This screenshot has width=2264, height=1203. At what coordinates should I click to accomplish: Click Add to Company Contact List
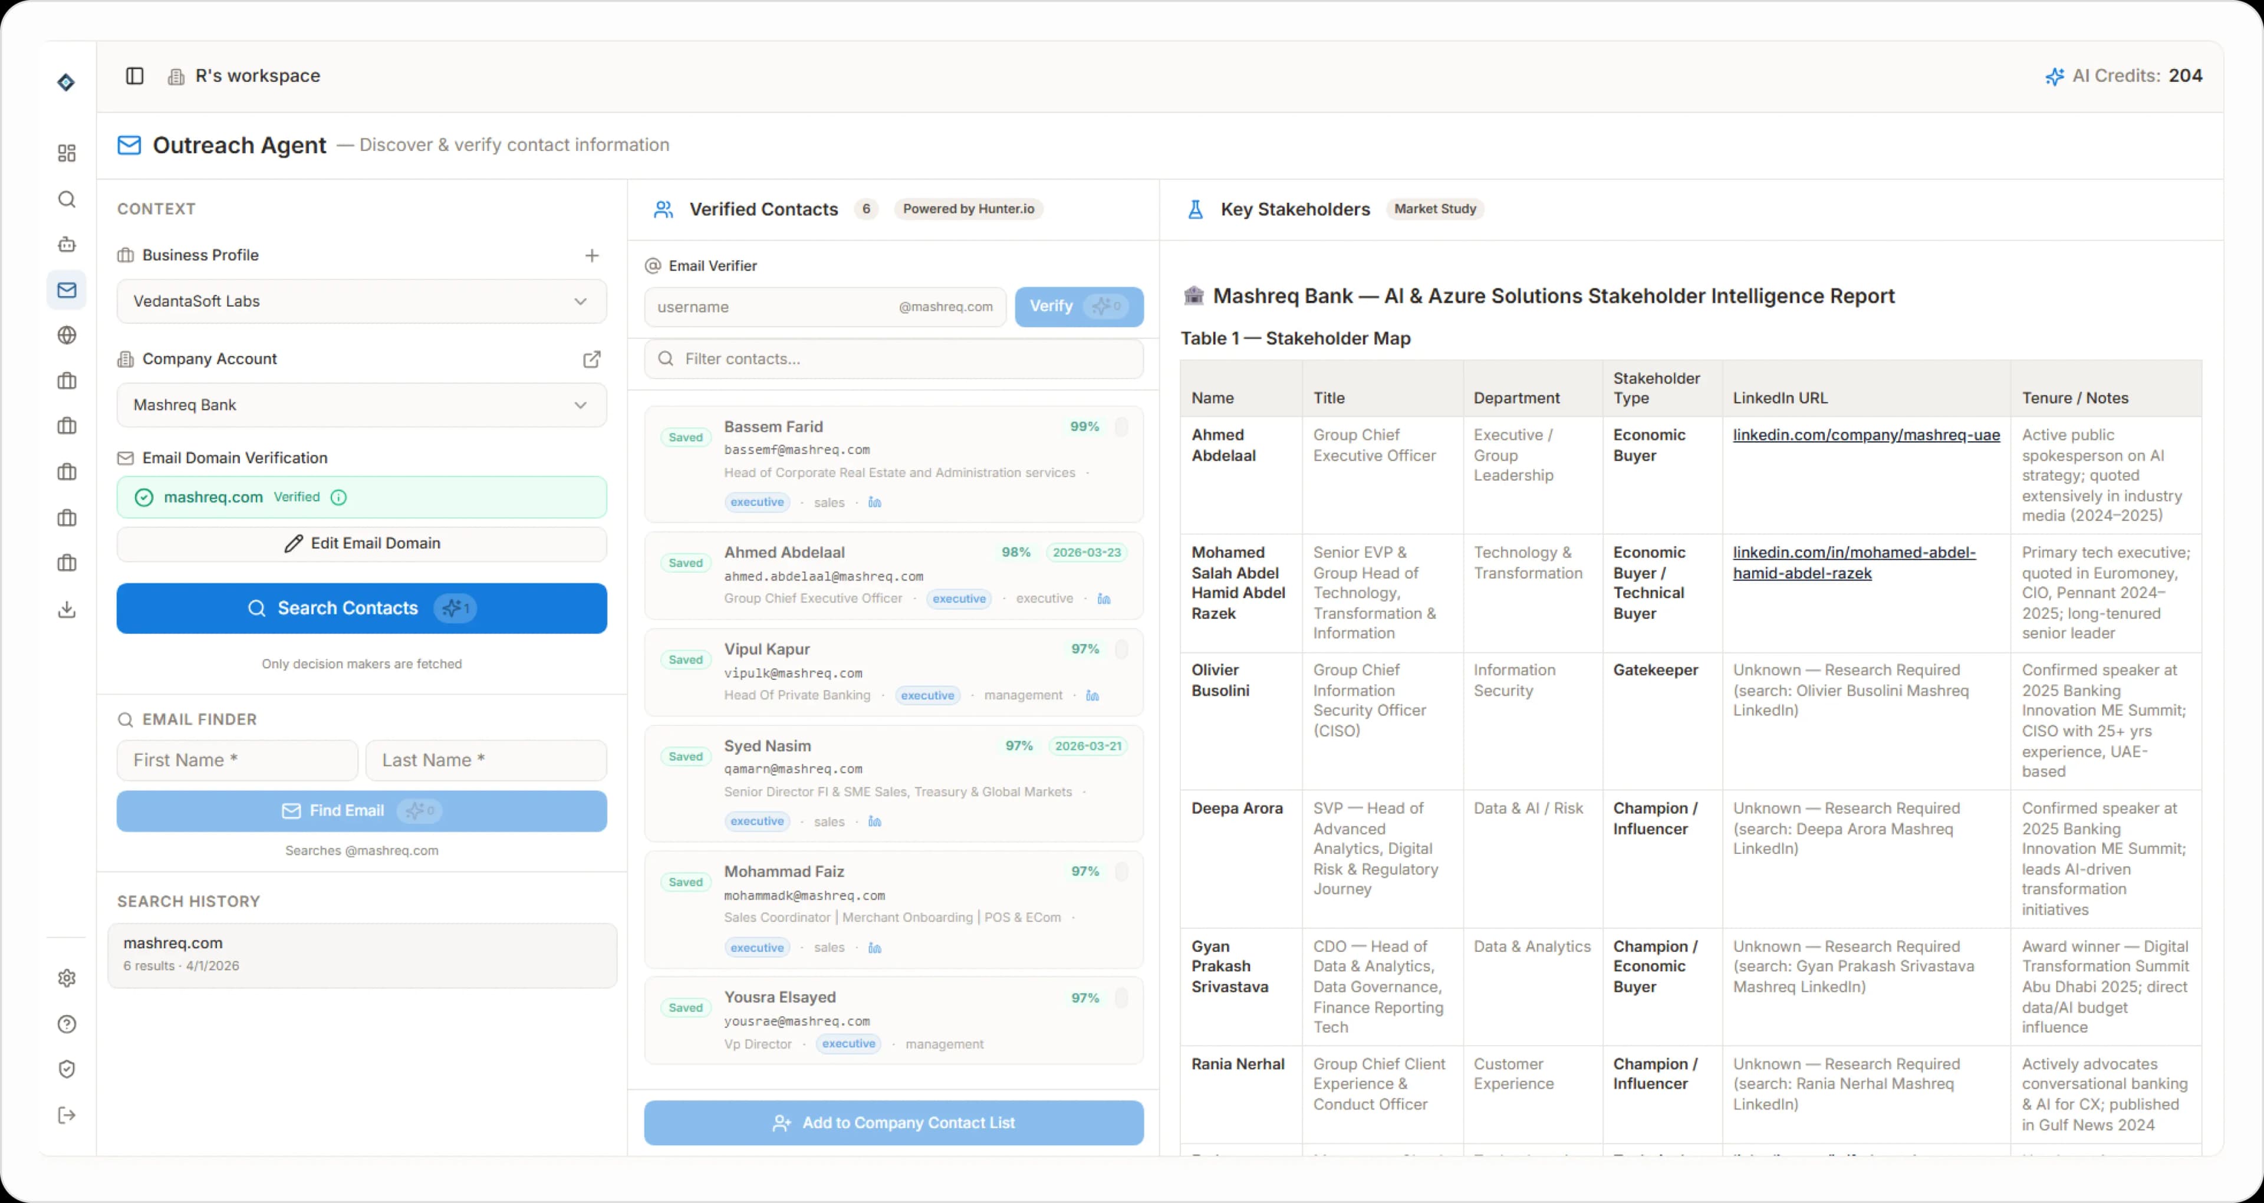(893, 1123)
